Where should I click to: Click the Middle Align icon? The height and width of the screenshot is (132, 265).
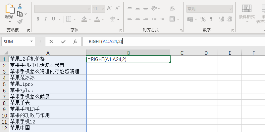(x=138, y=8)
